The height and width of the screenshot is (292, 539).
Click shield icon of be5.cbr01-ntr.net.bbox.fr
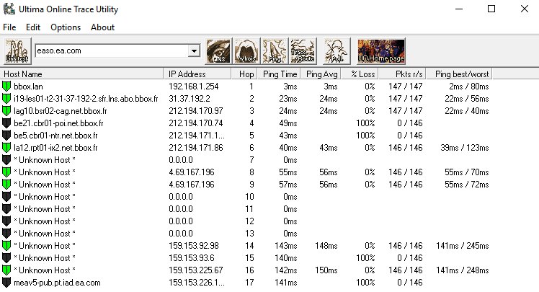coord(6,135)
